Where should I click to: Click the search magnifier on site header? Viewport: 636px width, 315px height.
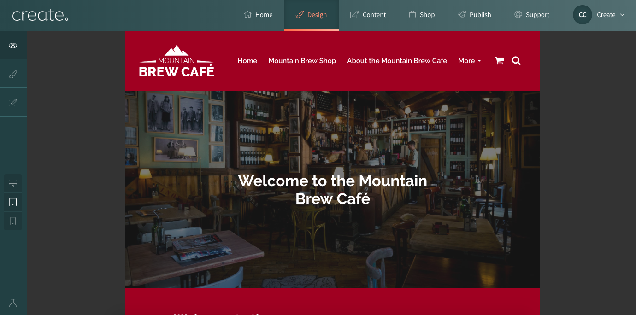tap(516, 61)
